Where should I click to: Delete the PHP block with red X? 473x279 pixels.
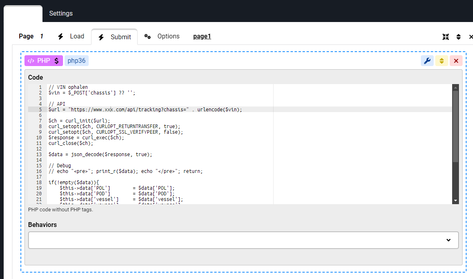456,61
